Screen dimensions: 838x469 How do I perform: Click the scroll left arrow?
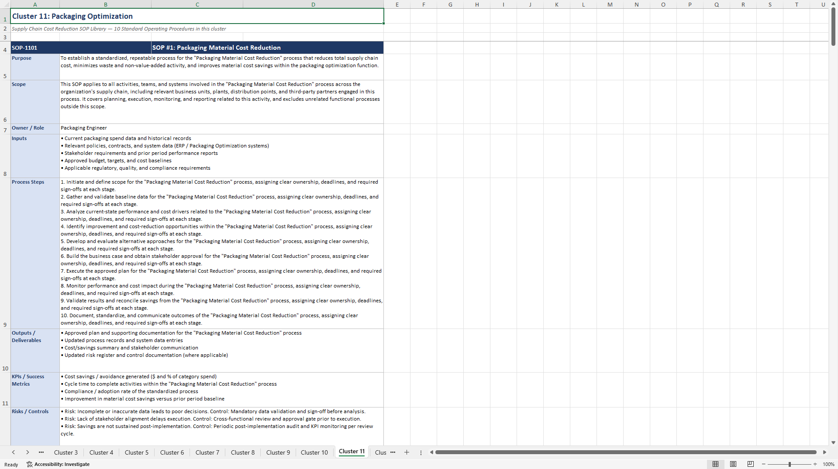[x=431, y=452]
